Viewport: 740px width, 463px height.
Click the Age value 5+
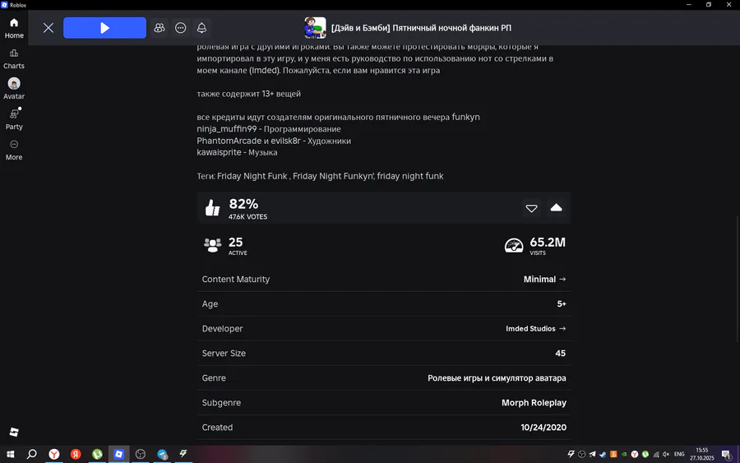pyautogui.click(x=561, y=304)
